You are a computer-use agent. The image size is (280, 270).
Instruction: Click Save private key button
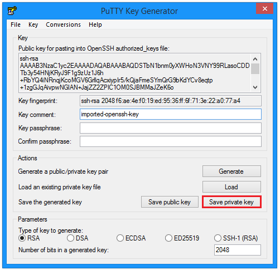(231, 202)
